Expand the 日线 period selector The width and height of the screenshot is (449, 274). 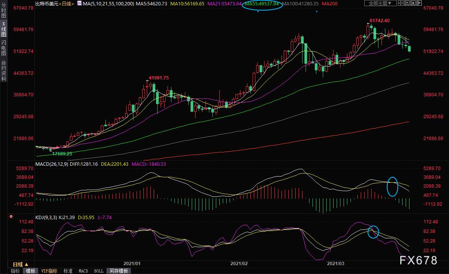[x=21, y=264]
